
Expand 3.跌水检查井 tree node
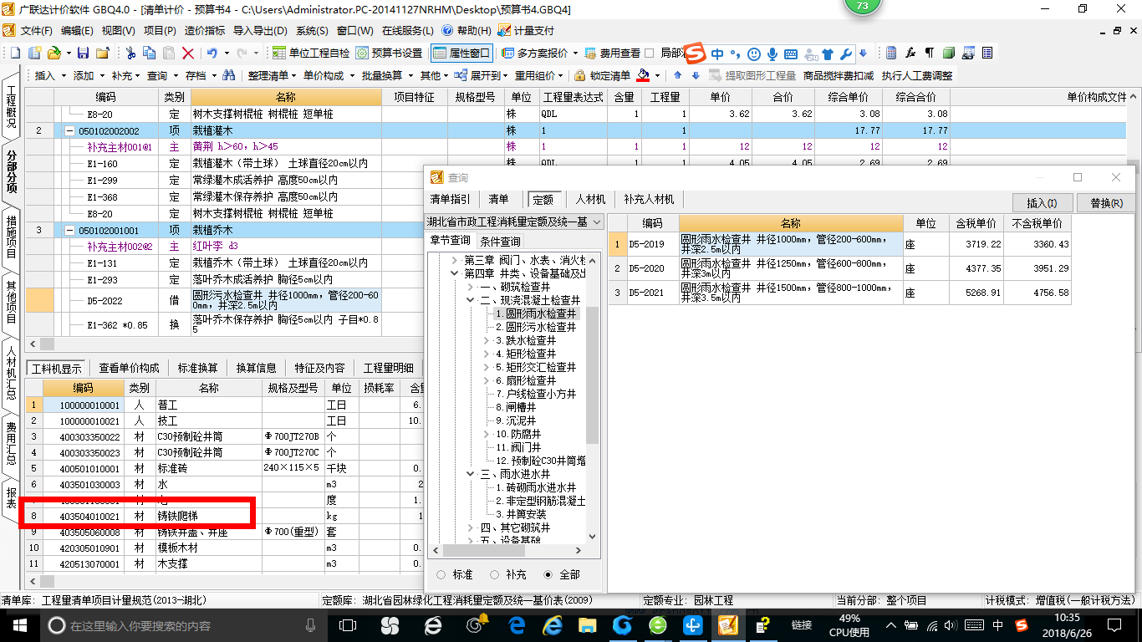pos(487,340)
